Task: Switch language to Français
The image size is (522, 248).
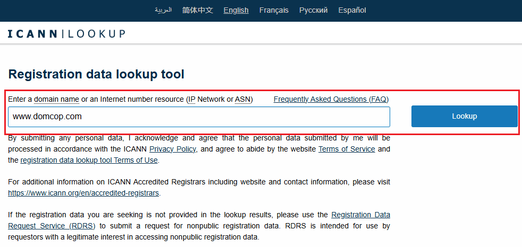Action: (274, 10)
